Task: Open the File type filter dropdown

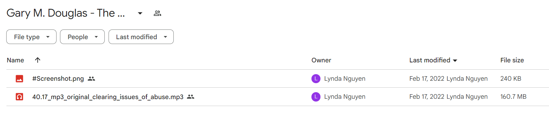Action: click(31, 37)
